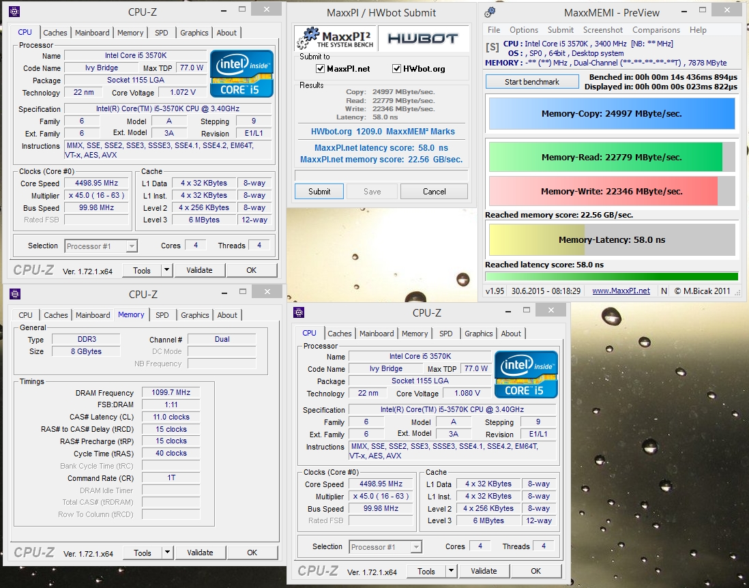
Task: Expand Tools arrow in top-left CPU-Z
Action: pyautogui.click(x=166, y=270)
